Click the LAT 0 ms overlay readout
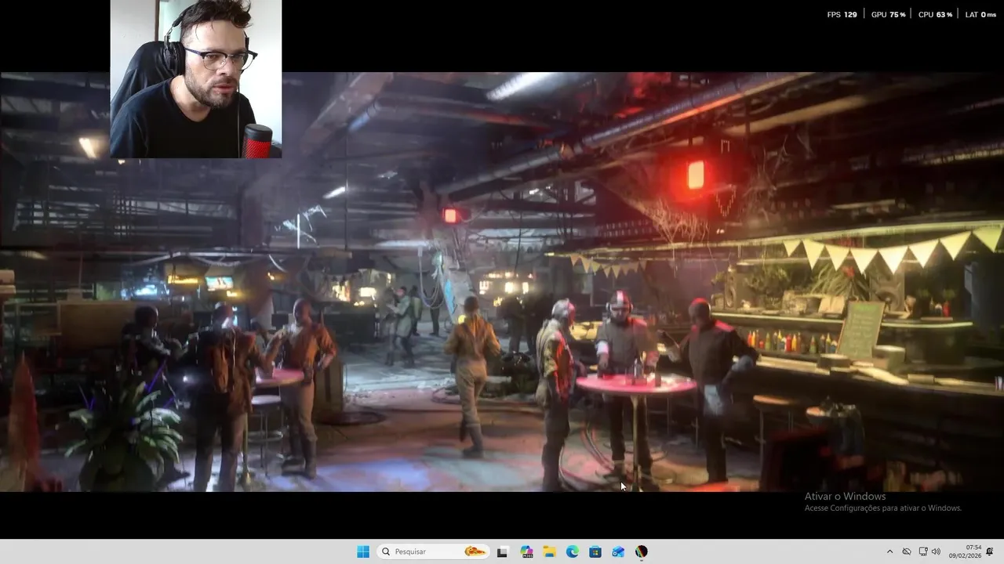The height and width of the screenshot is (564, 1004). pos(980,14)
